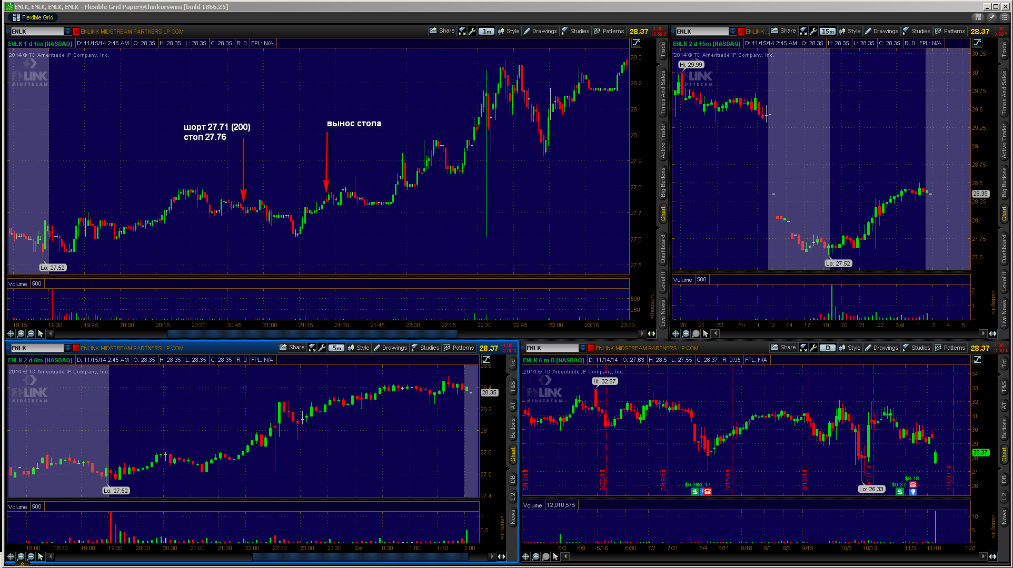The image size is (1013, 568).
Task: Click the 1m chart horizontal scrollbar thumb
Action: [x=312, y=333]
